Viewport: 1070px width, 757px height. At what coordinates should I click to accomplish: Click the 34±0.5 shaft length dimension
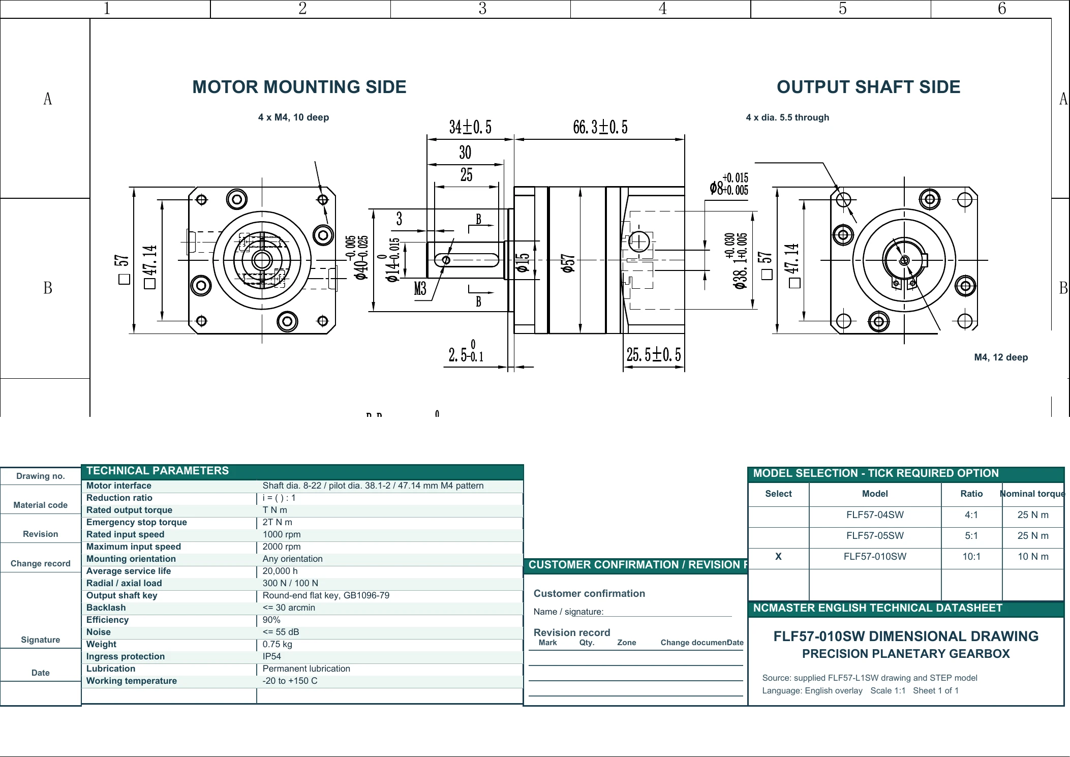click(470, 127)
